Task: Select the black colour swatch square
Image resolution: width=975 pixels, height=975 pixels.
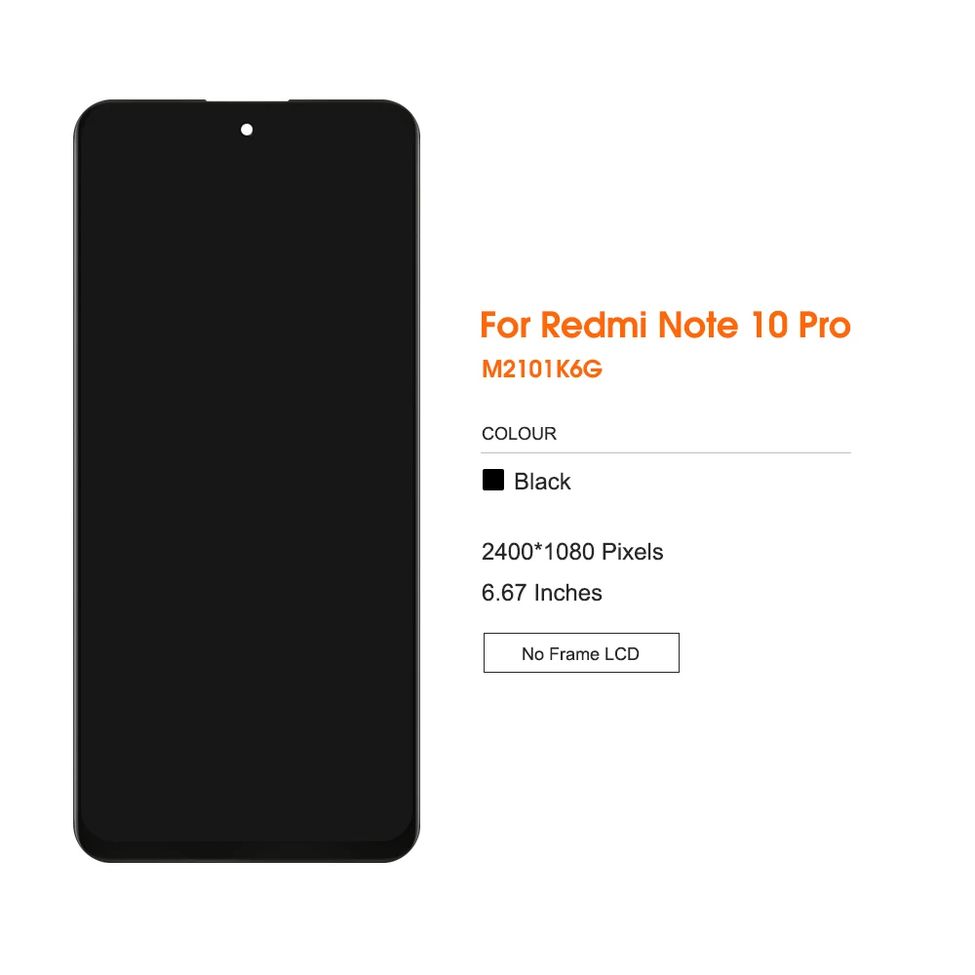Action: coord(493,480)
